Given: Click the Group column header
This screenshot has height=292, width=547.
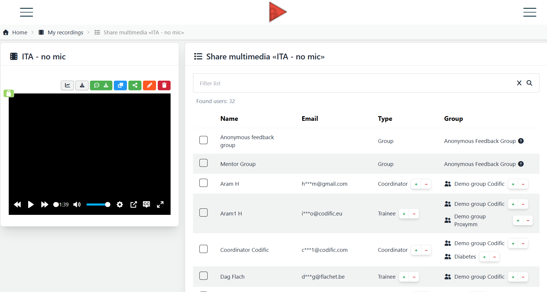Looking at the screenshot, I should [453, 118].
